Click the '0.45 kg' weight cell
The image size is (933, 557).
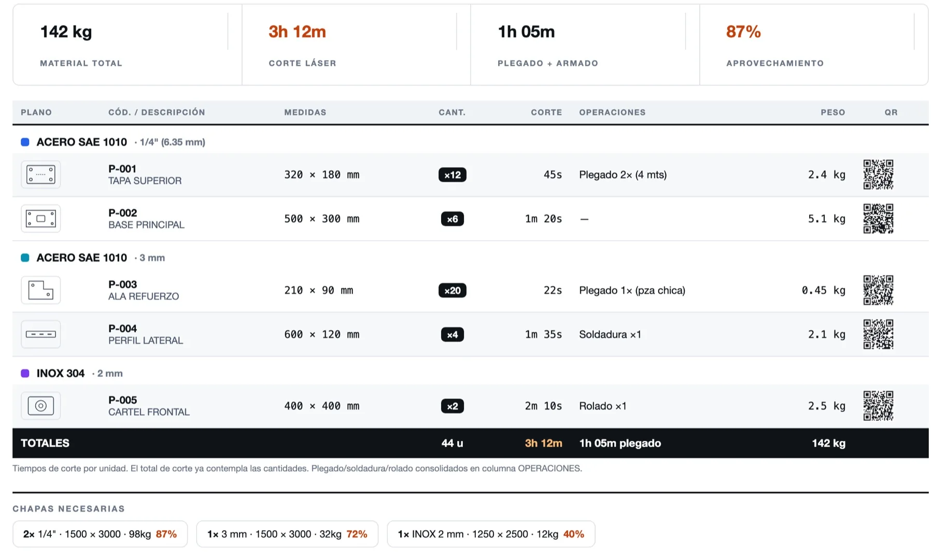tap(823, 290)
